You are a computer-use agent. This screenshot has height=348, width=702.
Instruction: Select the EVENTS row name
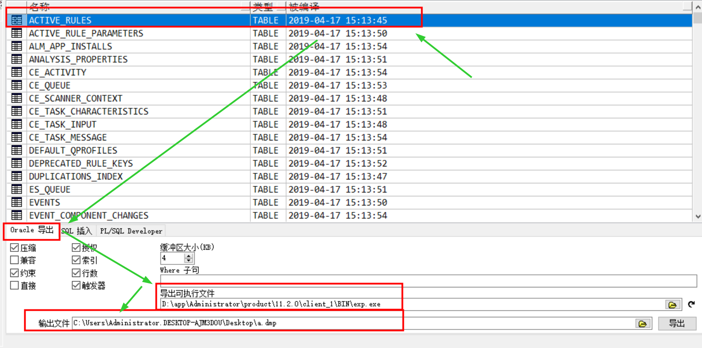(44, 202)
